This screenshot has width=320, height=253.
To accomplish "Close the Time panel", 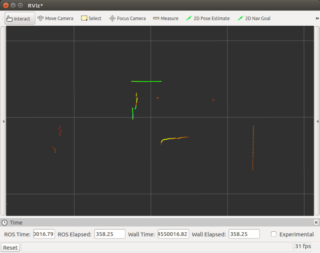I will click(316, 223).
